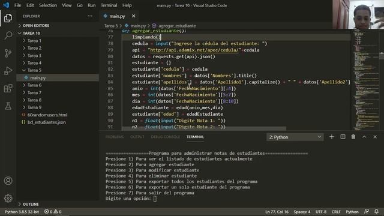Expand the Tarea 1 folder
This screenshot has height=216, width=384.
coord(34,41)
